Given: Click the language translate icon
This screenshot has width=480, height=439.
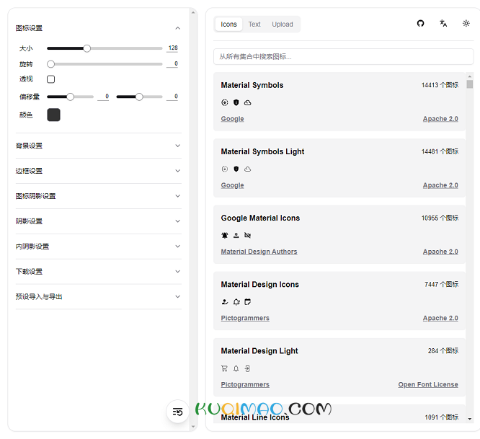Looking at the screenshot, I should click(443, 23).
